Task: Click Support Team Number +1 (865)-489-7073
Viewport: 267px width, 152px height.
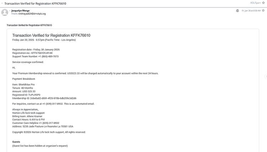Action: tap(35, 56)
